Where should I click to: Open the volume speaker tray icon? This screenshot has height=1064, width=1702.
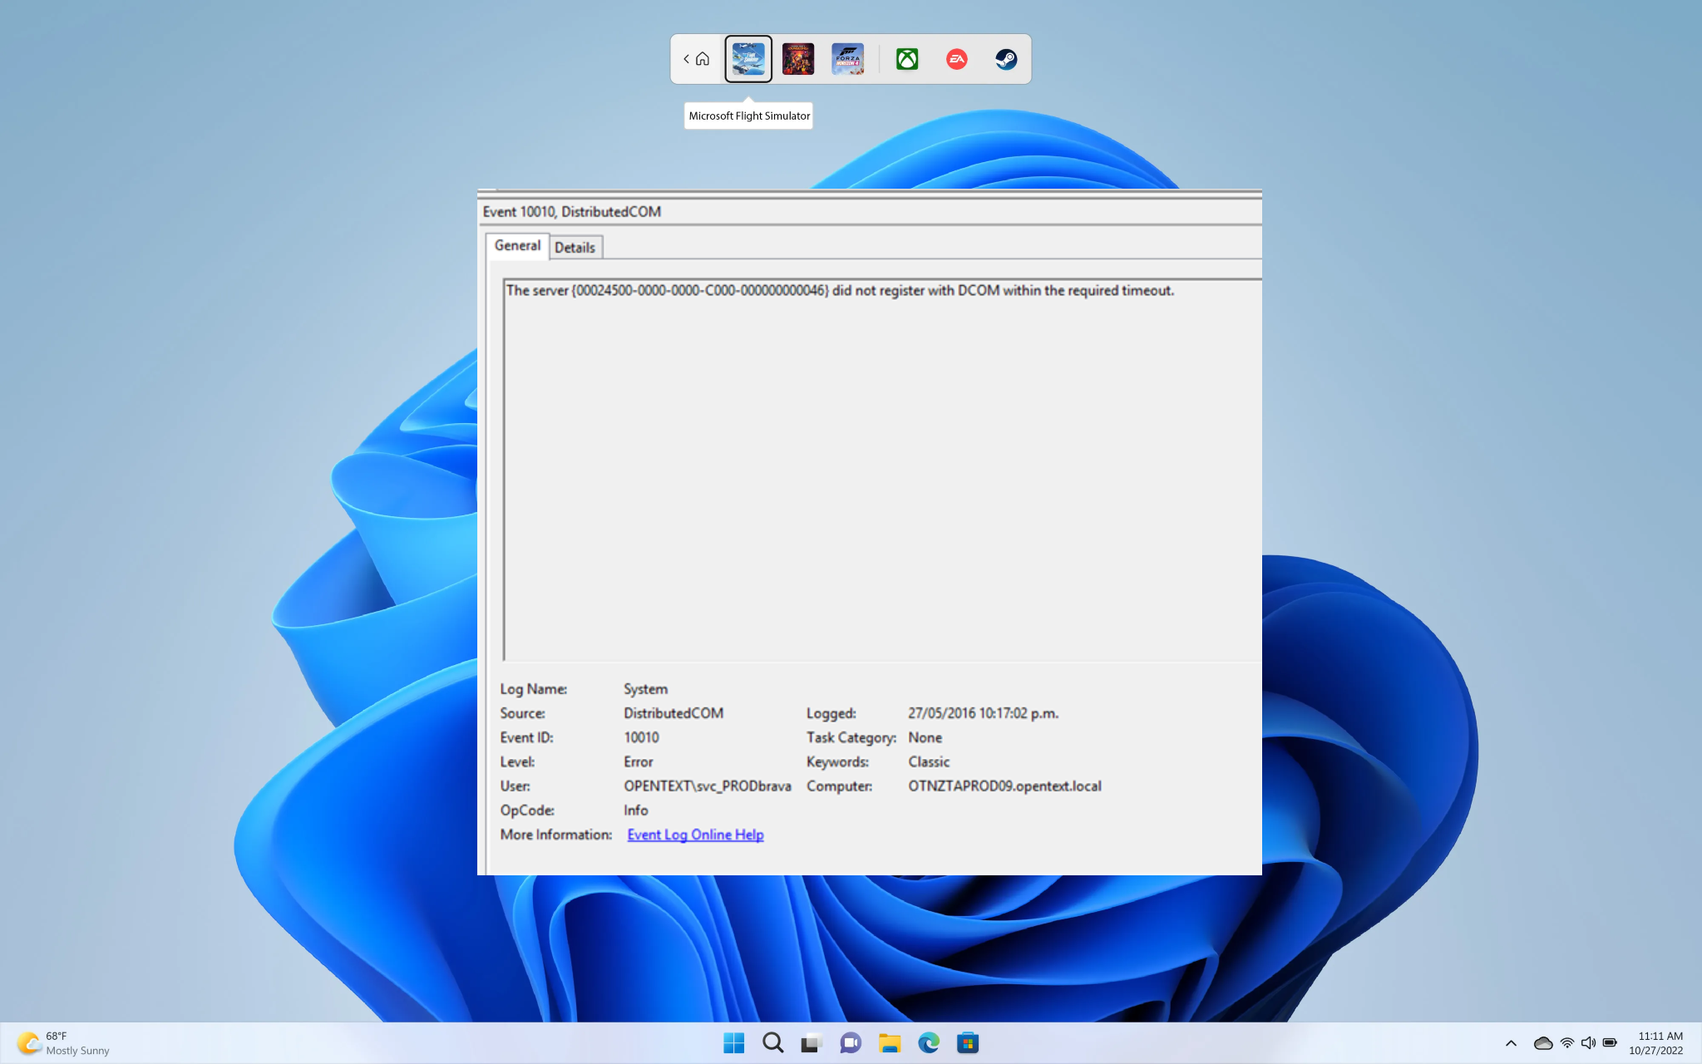tap(1588, 1043)
